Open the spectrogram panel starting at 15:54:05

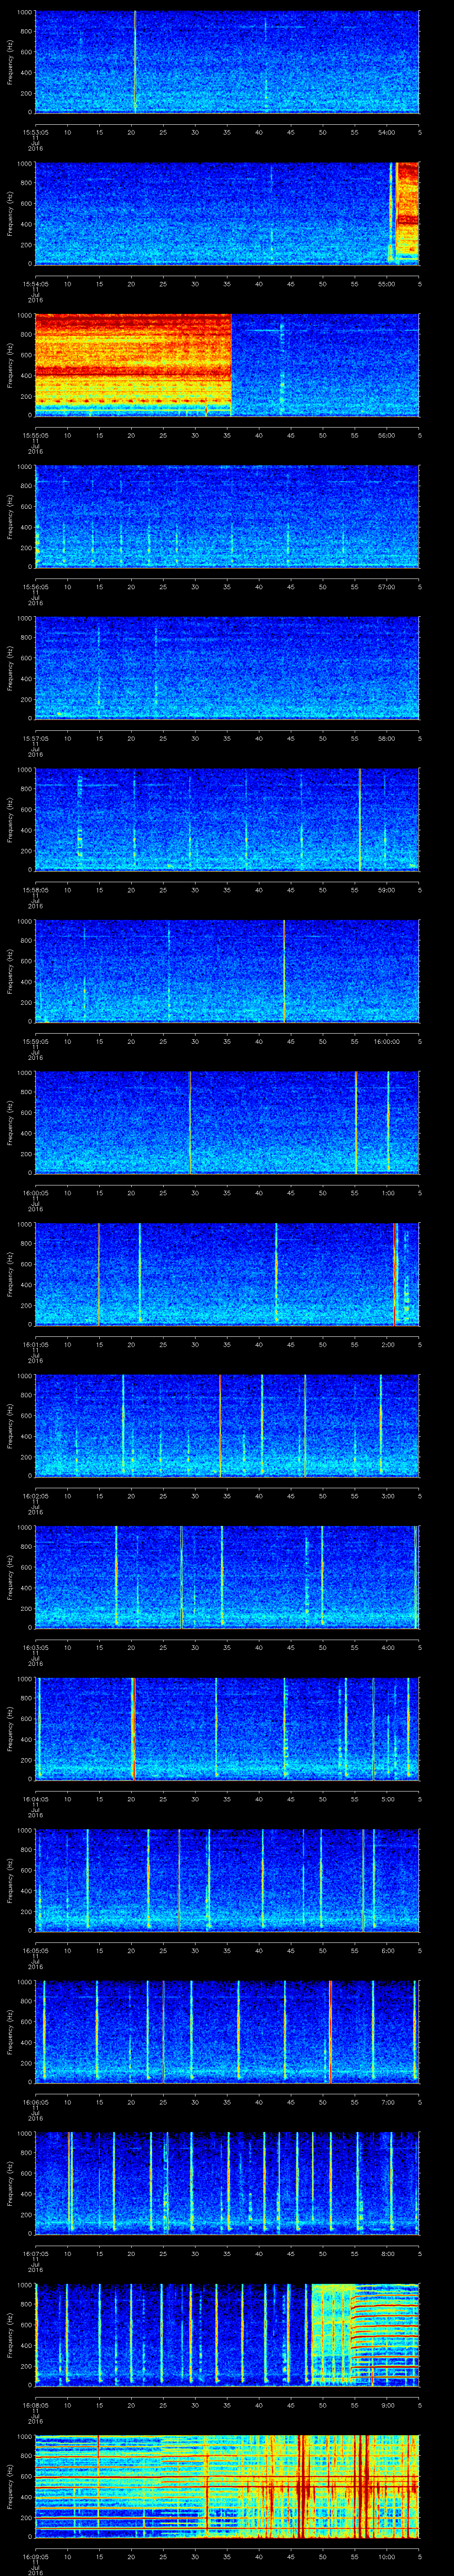click(x=227, y=213)
